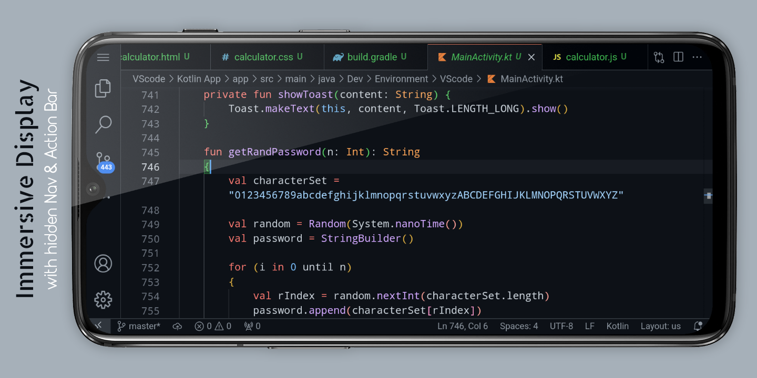Viewport: 757px width, 378px height.
Task: Click the nanoTime method call
Action: pos(420,224)
